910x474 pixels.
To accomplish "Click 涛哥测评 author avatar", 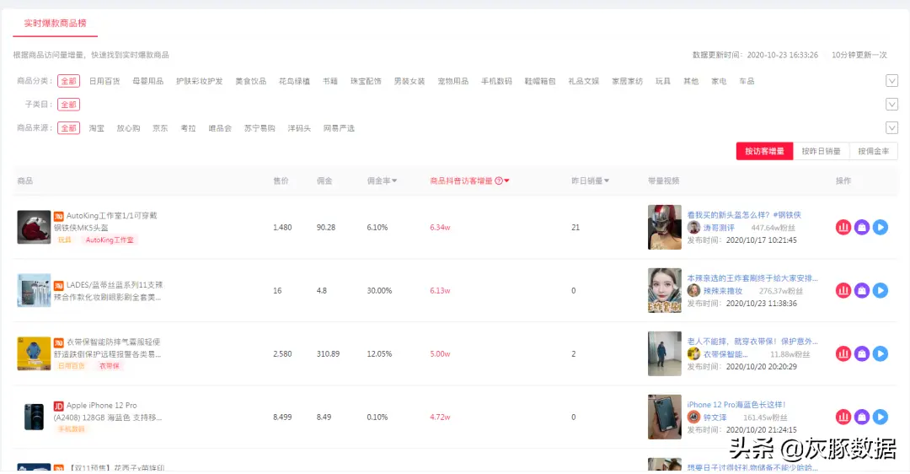I will (x=693, y=228).
